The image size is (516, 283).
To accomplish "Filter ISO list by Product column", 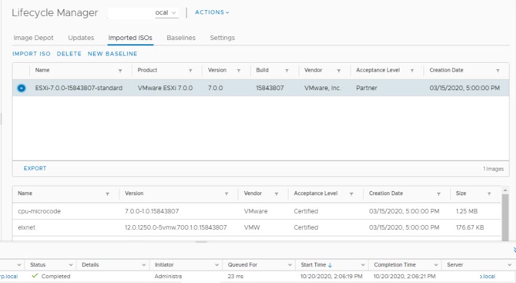I will (195, 70).
